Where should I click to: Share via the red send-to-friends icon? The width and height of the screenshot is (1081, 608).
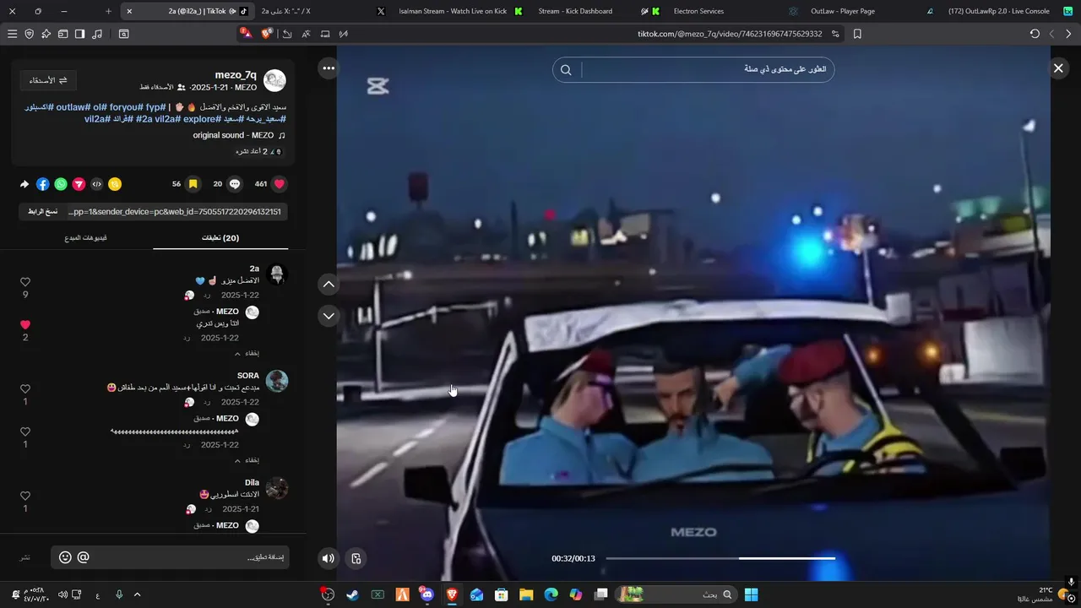coord(79,184)
